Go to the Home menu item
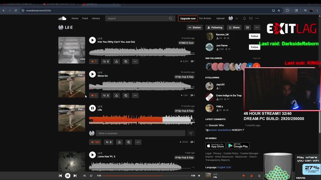Screen dimensions: 321x180 pyautogui.click(x=75, y=18)
